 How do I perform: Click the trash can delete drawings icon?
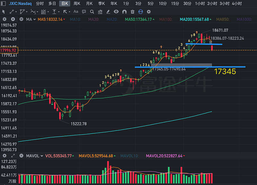tap(132, 12)
